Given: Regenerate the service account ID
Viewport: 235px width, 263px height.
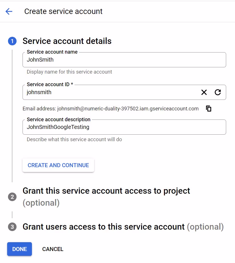Looking at the screenshot, I should [218, 92].
